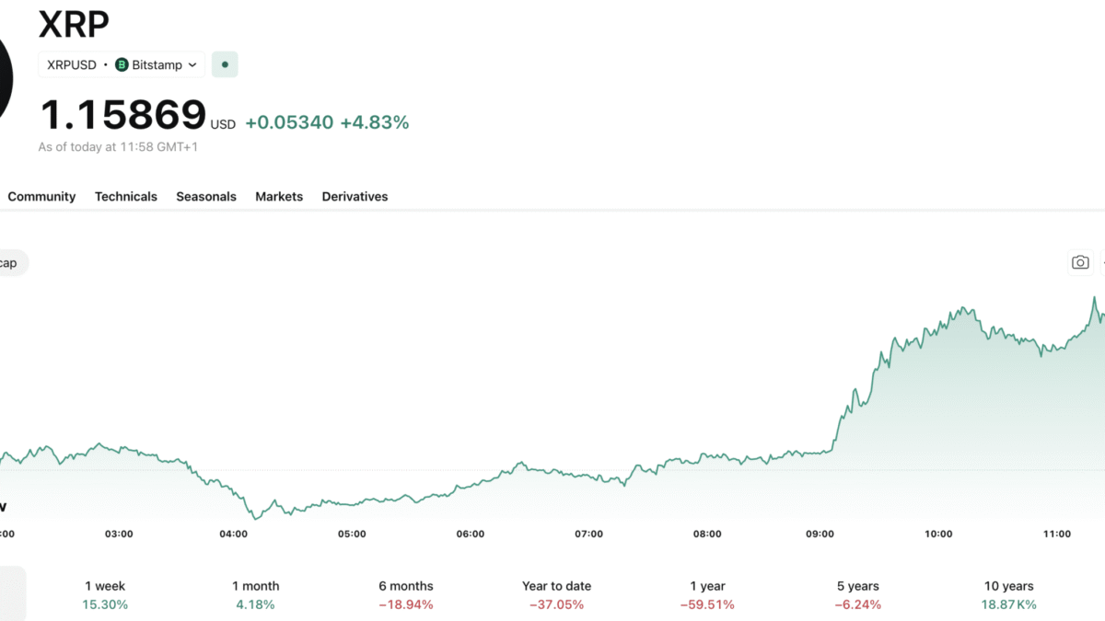Image resolution: width=1105 pixels, height=621 pixels.
Task: Go to the Markets tab
Action: click(279, 197)
